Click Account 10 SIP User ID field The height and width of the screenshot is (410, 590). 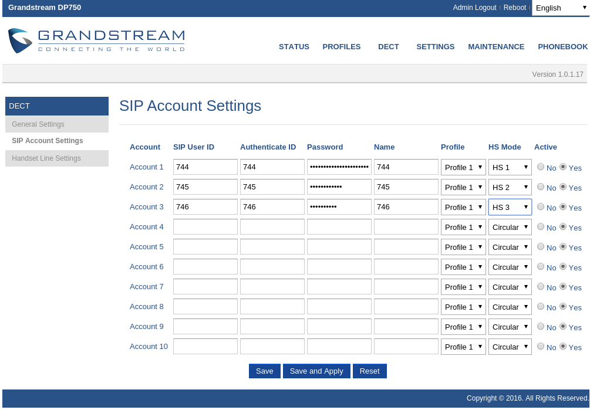[x=205, y=346]
